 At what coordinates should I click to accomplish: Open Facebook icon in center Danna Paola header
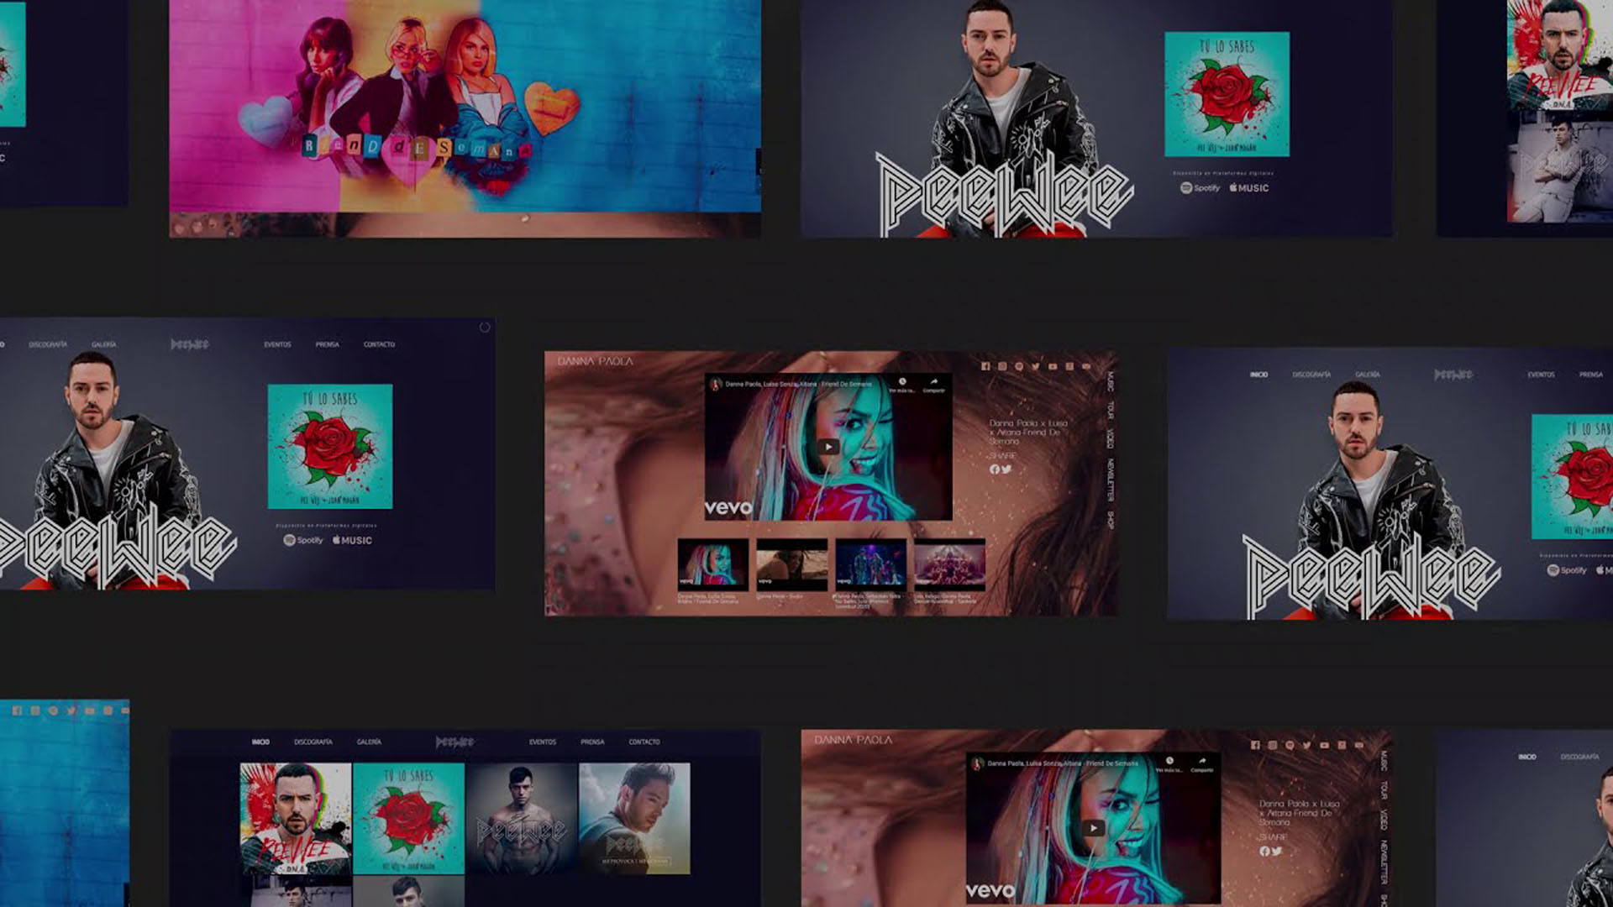coord(985,366)
